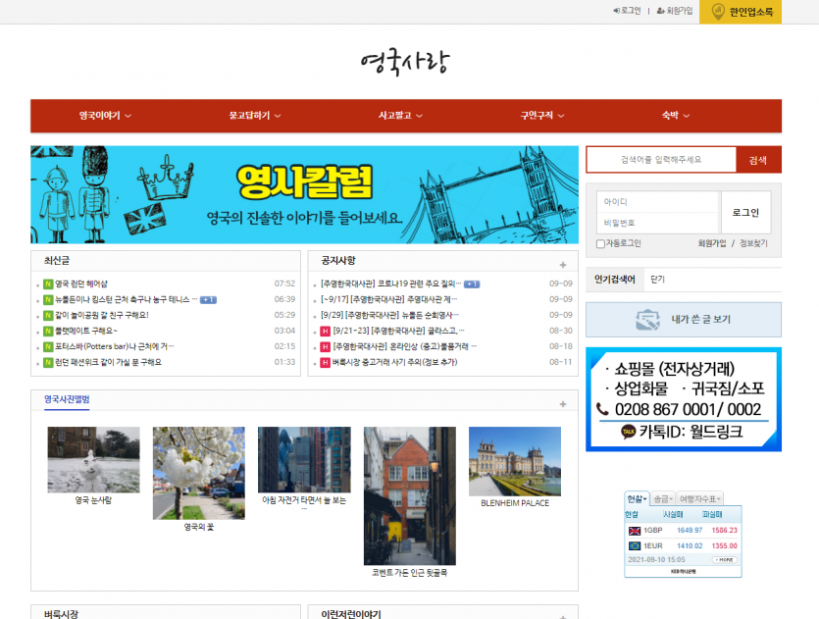Click the 정보찾기 link
Viewport: 819px width, 619px height.
753,243
